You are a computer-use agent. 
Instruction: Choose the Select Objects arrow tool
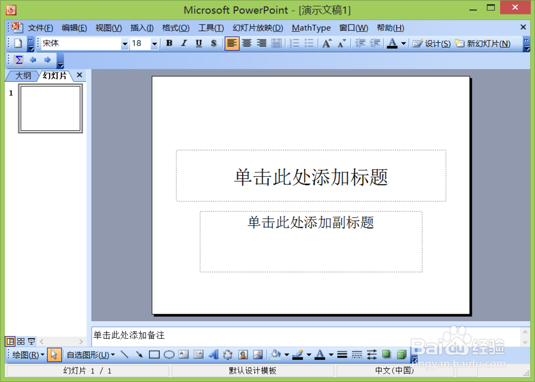tap(54, 355)
